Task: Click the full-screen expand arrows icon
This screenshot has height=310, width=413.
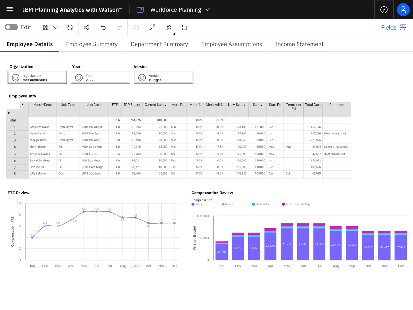Action: [152, 28]
